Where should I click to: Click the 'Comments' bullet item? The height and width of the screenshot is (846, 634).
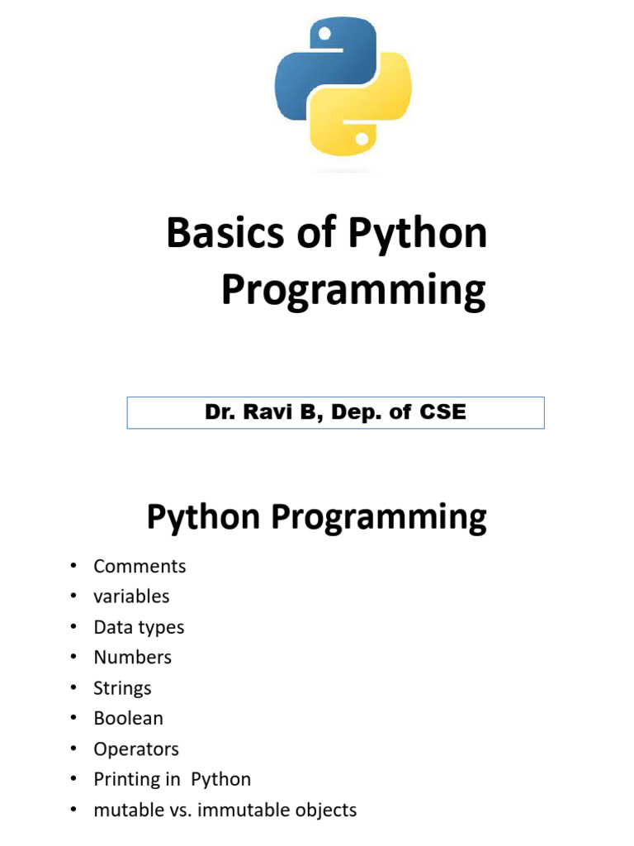coord(140,566)
